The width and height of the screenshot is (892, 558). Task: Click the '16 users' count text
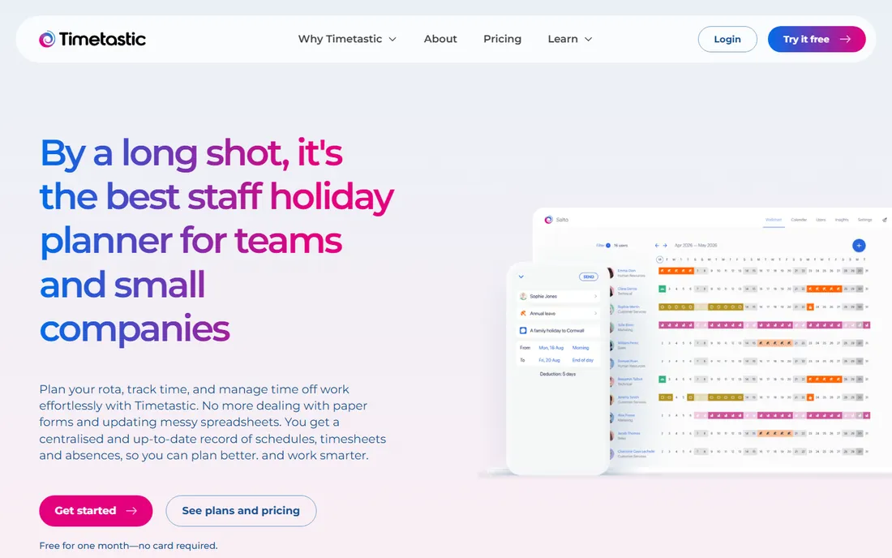(x=620, y=246)
